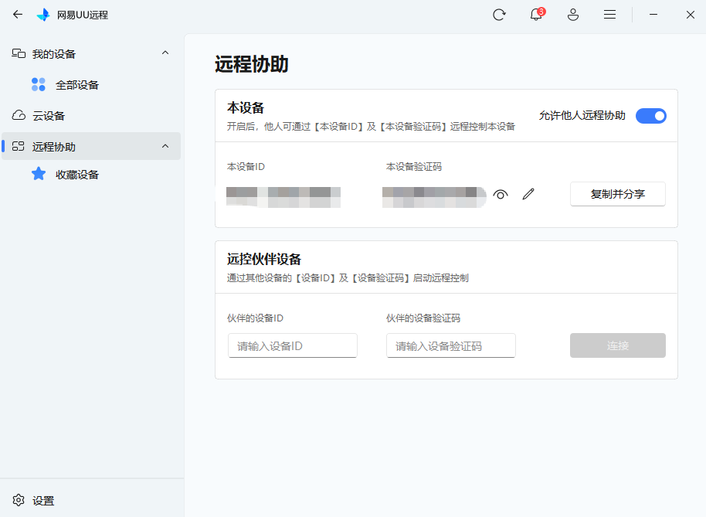Viewport: 706px width, 517px height.
Task: Open the hamburger menu icon
Action: 609,15
